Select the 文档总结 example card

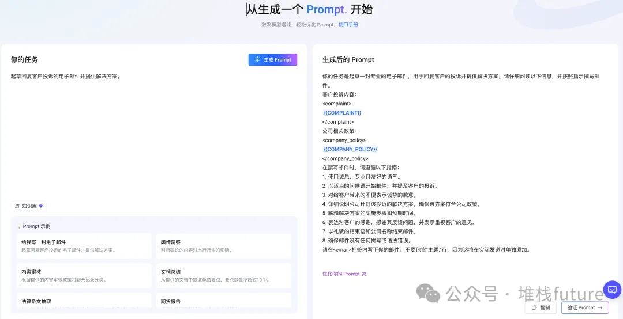pos(223,275)
